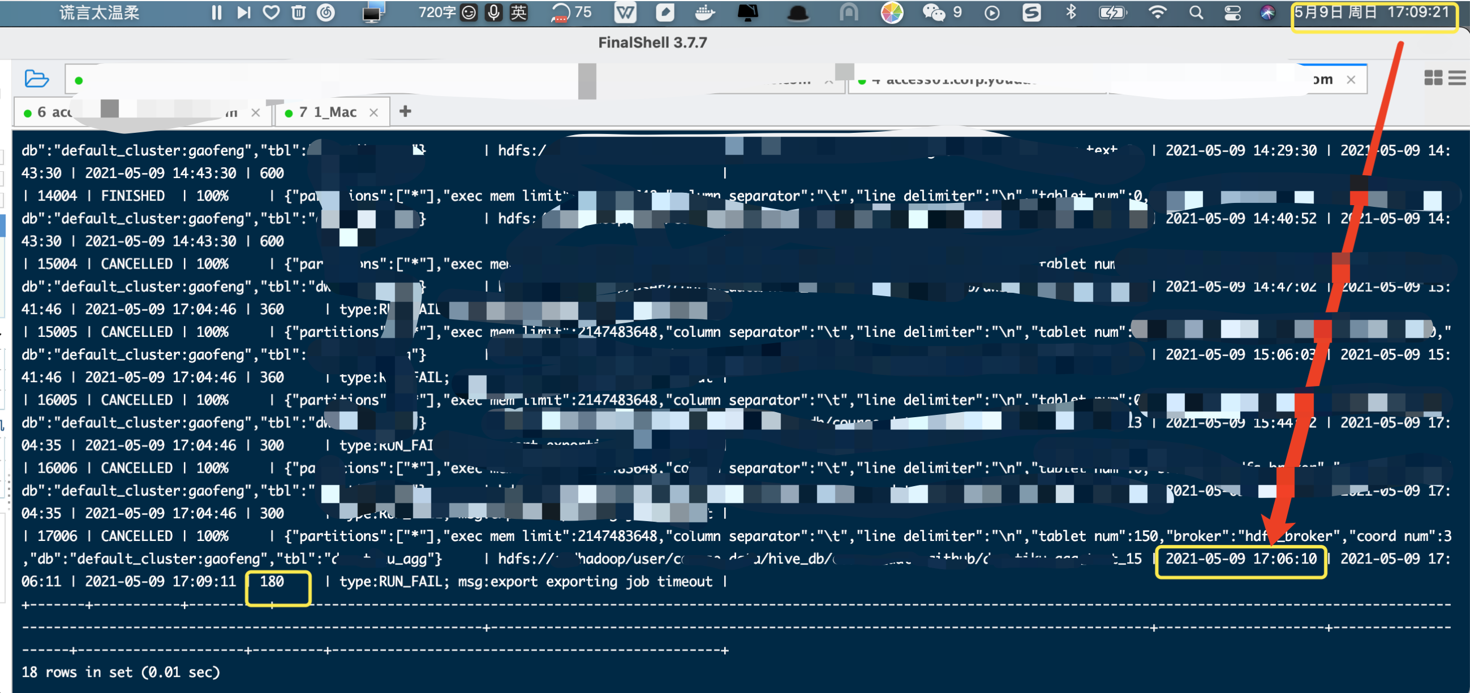Skip to next song in menu bar
Image resolution: width=1470 pixels, height=693 pixels.
244,12
